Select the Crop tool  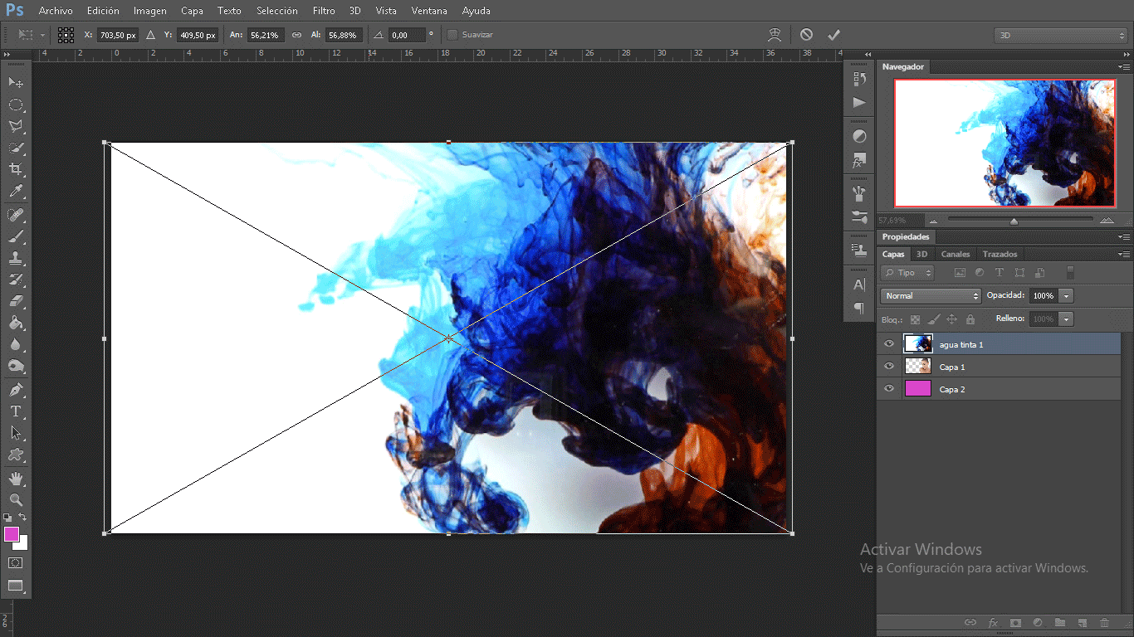[x=16, y=169]
